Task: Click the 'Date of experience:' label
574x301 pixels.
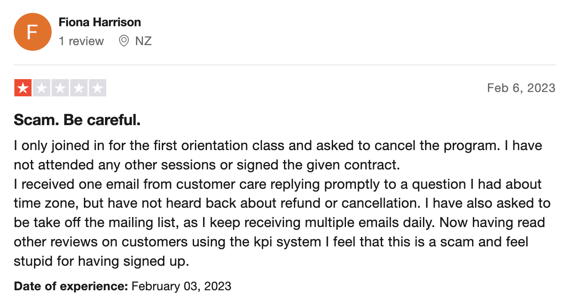Action: (x=71, y=286)
